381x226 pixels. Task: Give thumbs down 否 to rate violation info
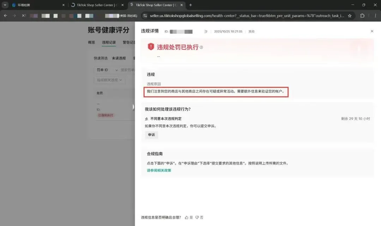coord(199,217)
